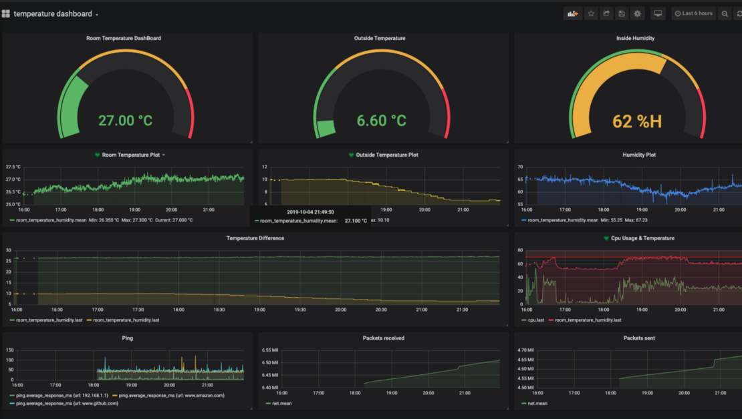Viewport: 742px width, 419px height.
Task: Click the 62 %H humidity gauge value
Action: [637, 121]
